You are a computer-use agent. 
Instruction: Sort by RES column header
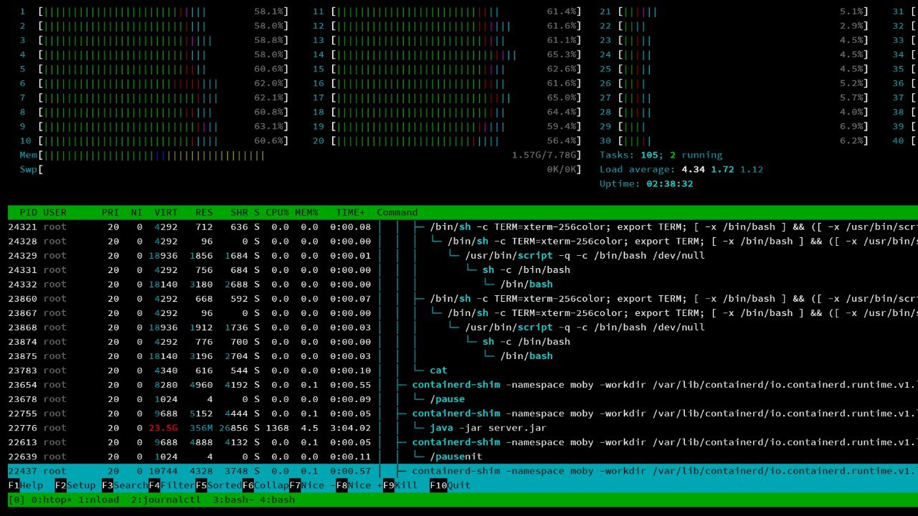click(x=204, y=213)
